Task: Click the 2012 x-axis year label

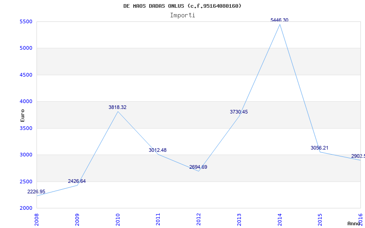Action: coord(198,220)
